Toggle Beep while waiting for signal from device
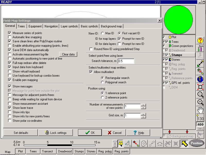 tap(10, 99)
